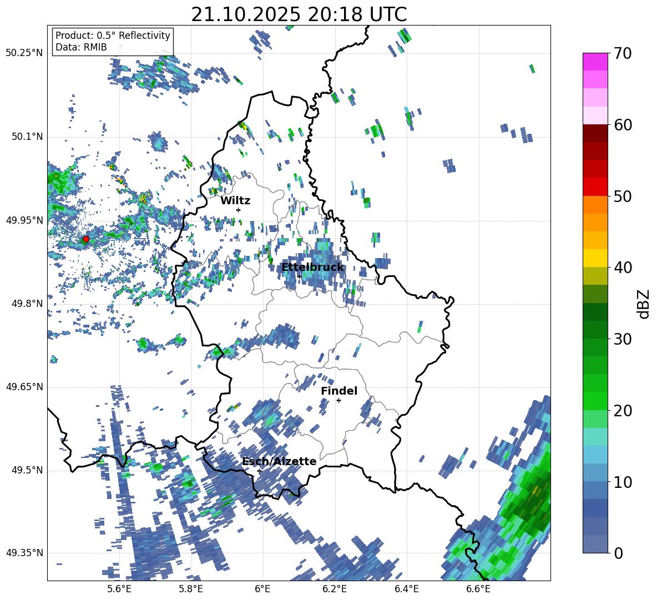657x600 pixels.
Task: Click the 5.6°E longitude label
Action: click(119, 589)
